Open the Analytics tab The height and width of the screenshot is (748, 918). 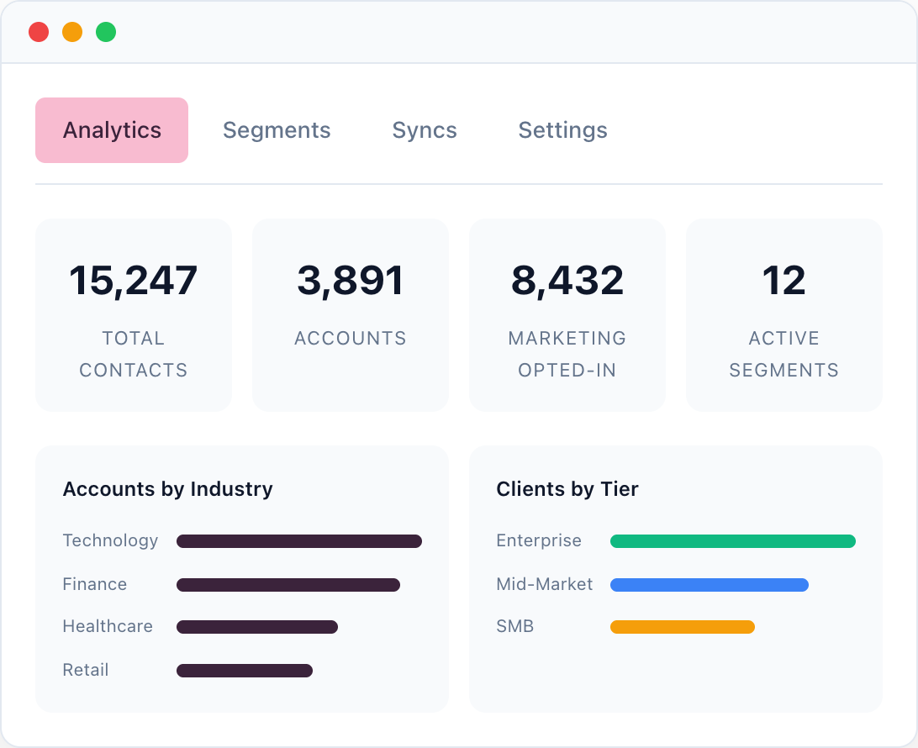click(x=112, y=130)
